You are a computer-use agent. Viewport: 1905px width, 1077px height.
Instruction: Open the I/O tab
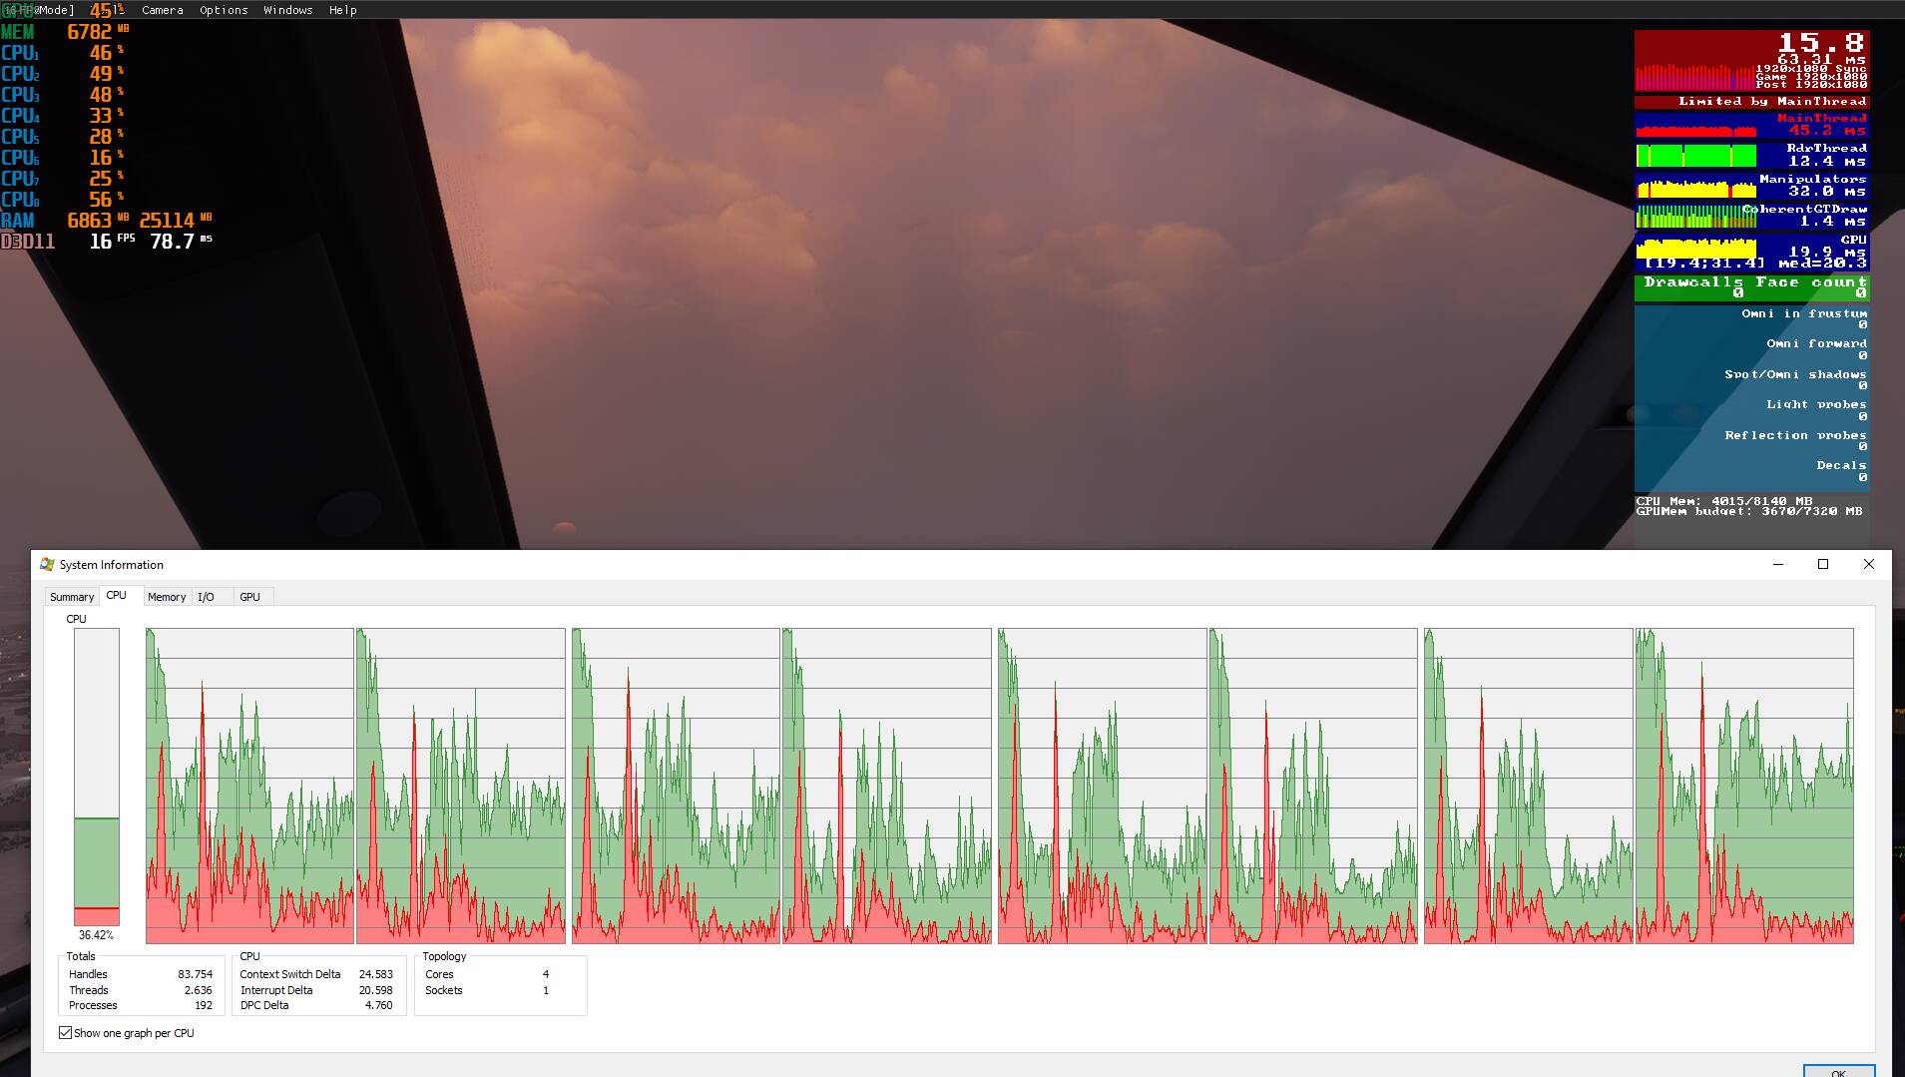click(206, 597)
